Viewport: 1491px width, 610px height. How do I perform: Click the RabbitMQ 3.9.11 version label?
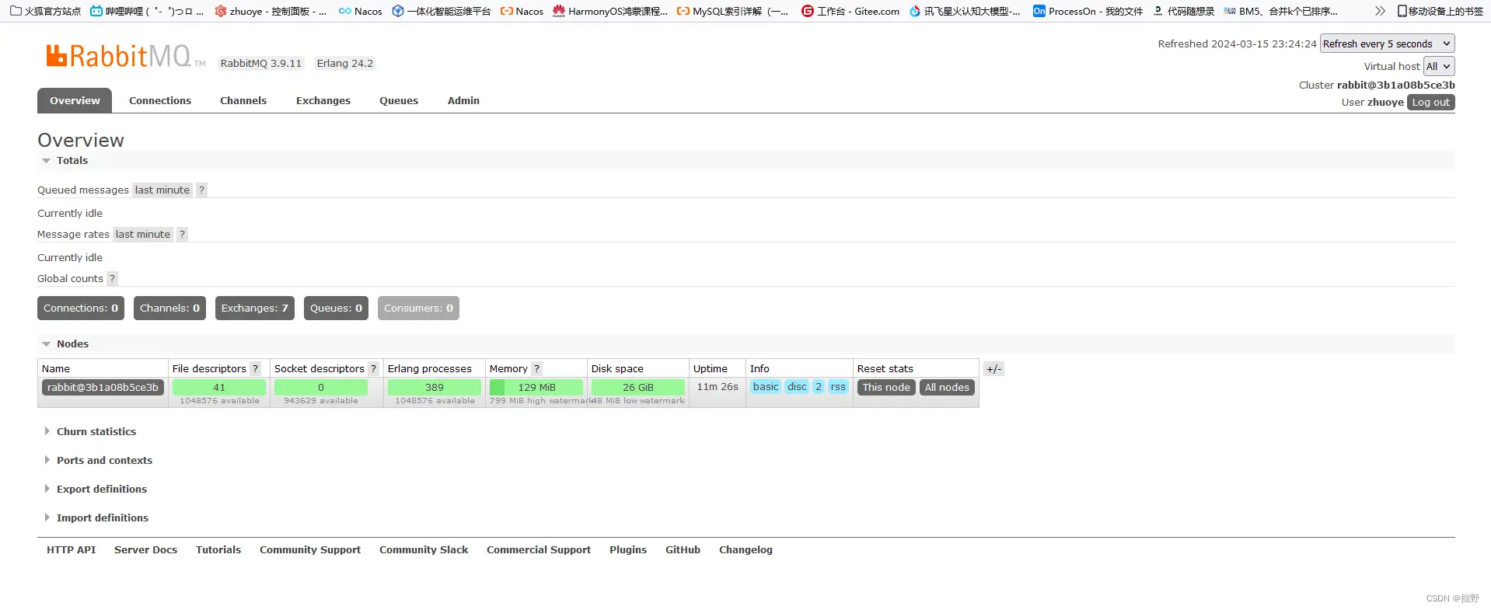coord(261,63)
